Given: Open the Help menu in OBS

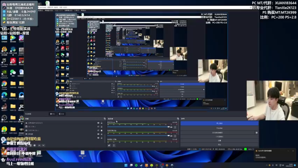Looking at the screenshot, I should [83, 10].
